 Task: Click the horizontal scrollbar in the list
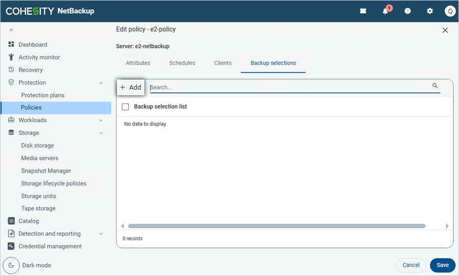coord(276,226)
